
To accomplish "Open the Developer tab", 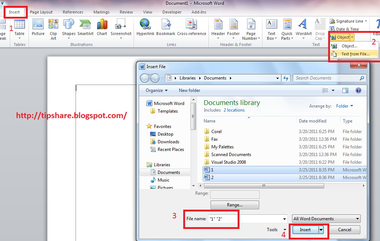I will coord(172,12).
